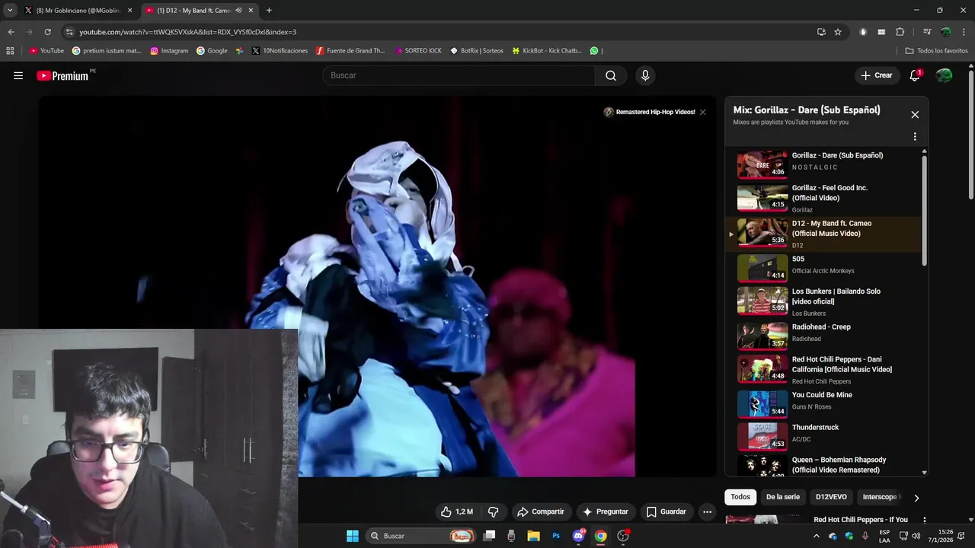Click the taskbar Buscar search box

pyautogui.click(x=421, y=536)
